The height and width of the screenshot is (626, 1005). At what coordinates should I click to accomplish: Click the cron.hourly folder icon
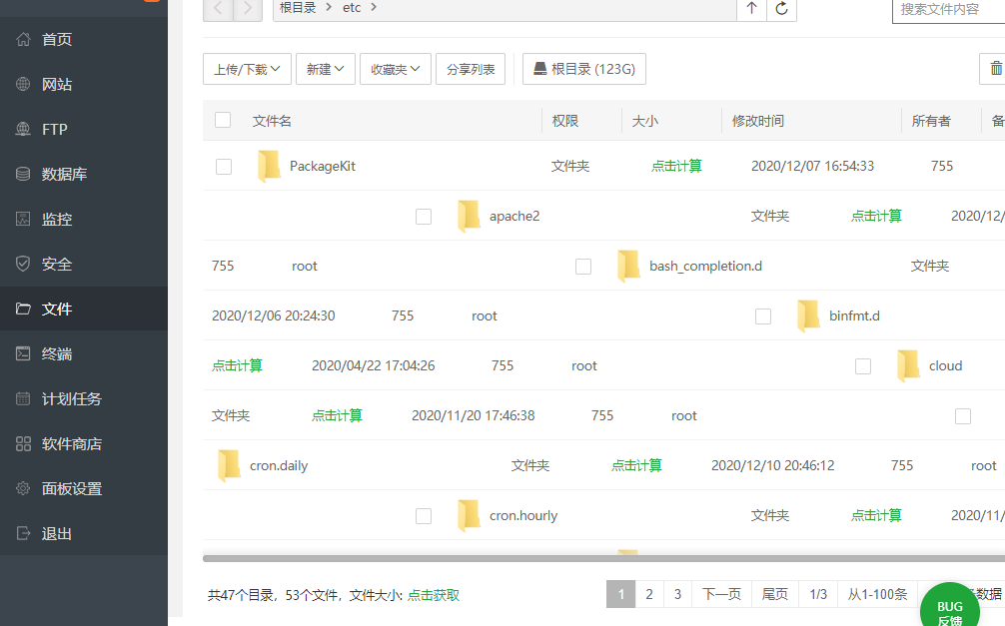point(470,516)
